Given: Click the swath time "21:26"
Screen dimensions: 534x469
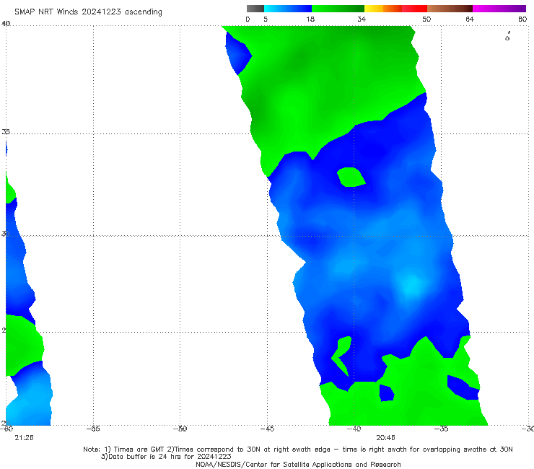Looking at the screenshot, I should (25, 438).
